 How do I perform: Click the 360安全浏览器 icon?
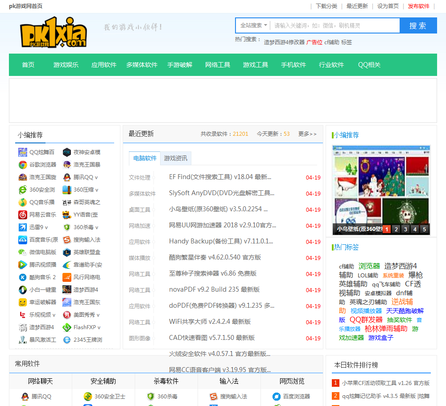pos(22,190)
